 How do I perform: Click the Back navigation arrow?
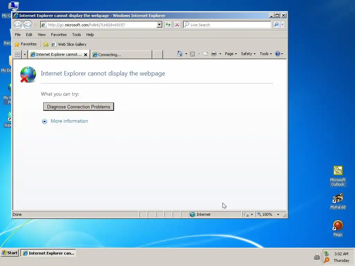[18, 25]
